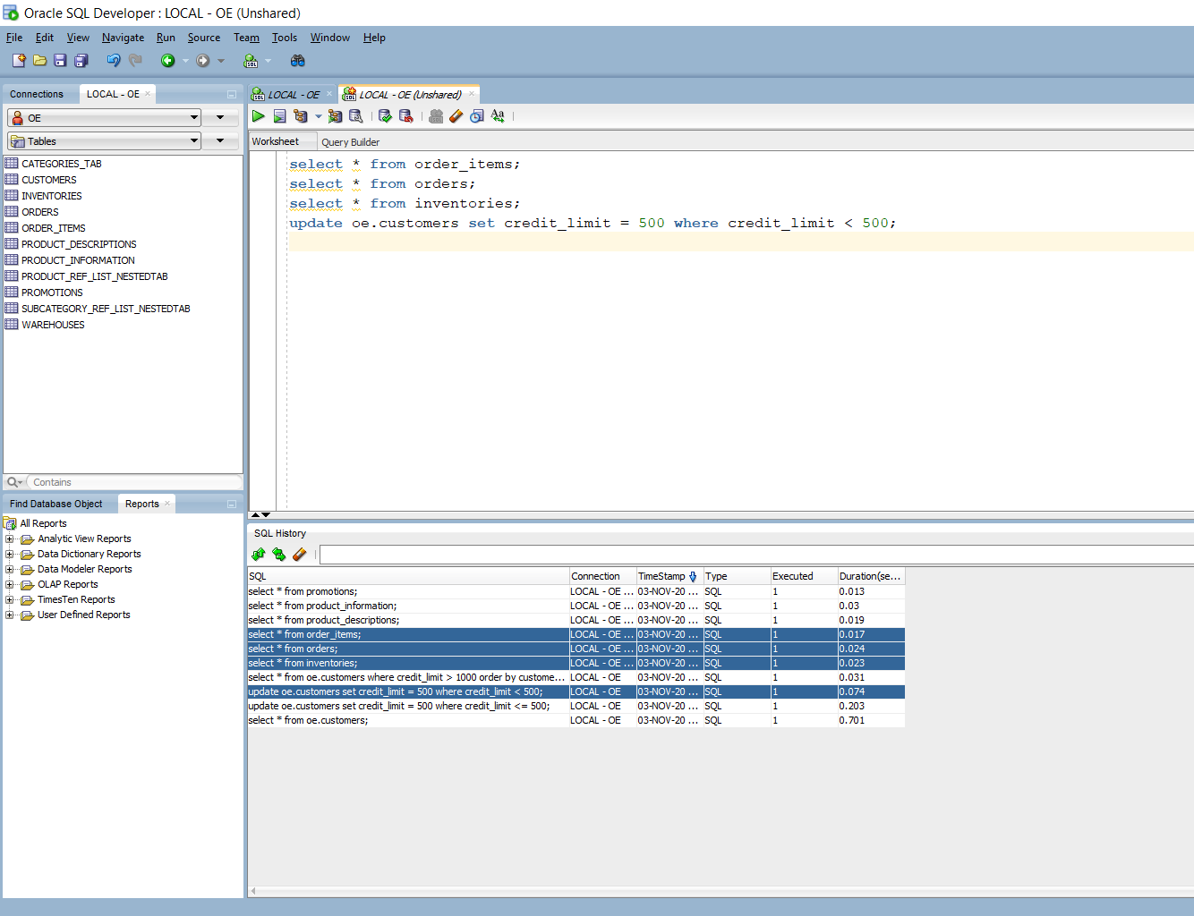
Task: Execute worksheet using Run Script icon
Action: [x=279, y=116]
